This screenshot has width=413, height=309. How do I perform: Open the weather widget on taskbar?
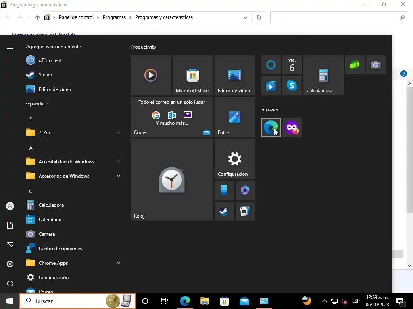(307, 301)
